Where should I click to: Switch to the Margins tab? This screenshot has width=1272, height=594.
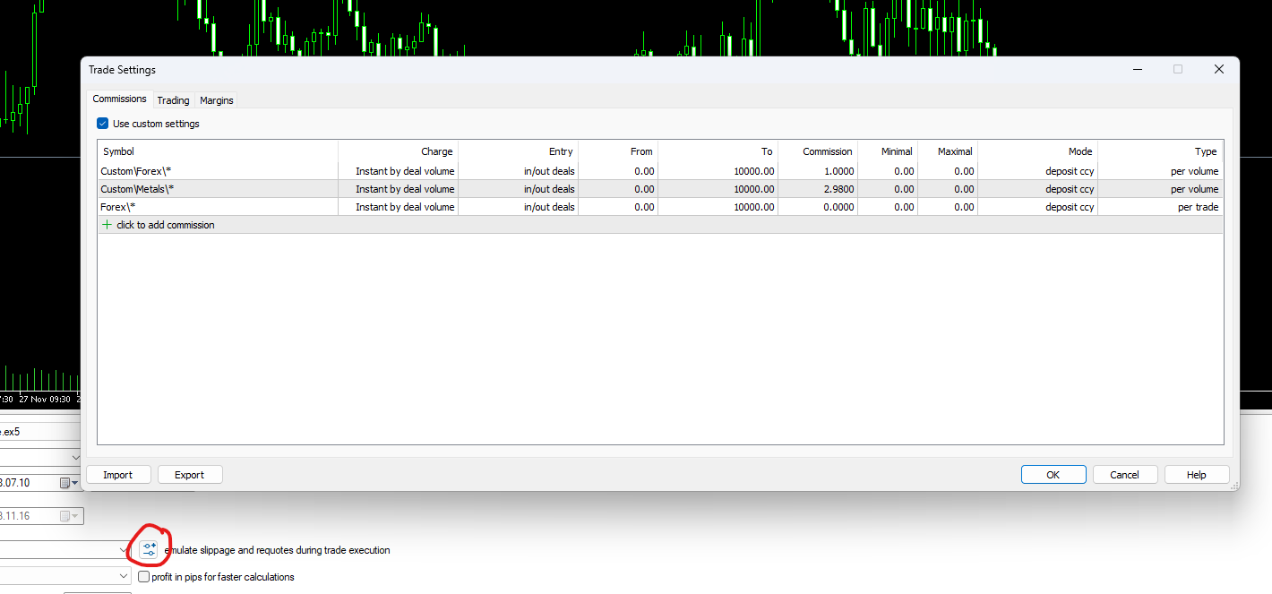(217, 100)
